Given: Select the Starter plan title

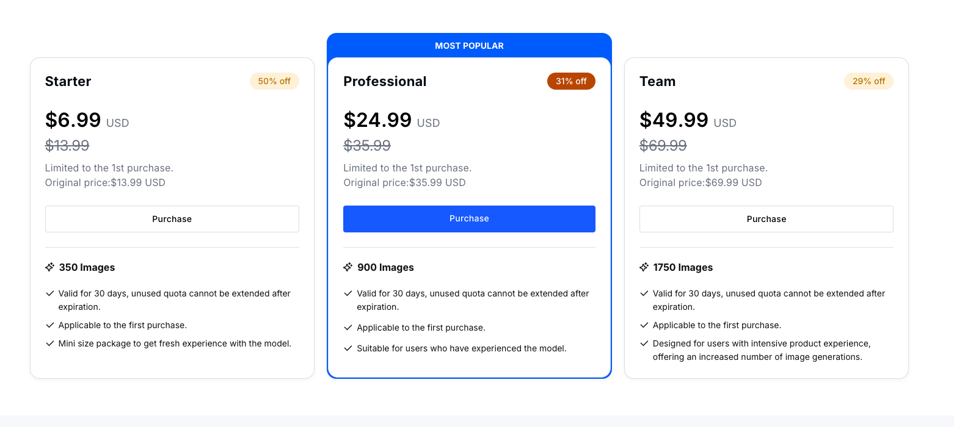Looking at the screenshot, I should (68, 82).
